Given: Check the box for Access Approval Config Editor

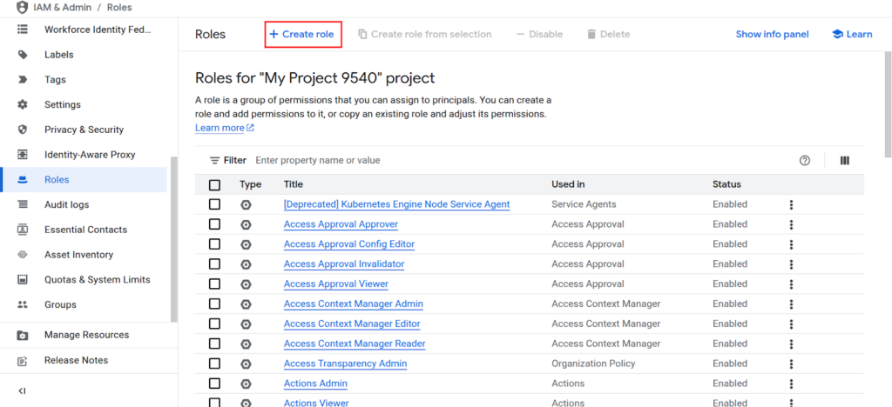Looking at the screenshot, I should (x=214, y=244).
